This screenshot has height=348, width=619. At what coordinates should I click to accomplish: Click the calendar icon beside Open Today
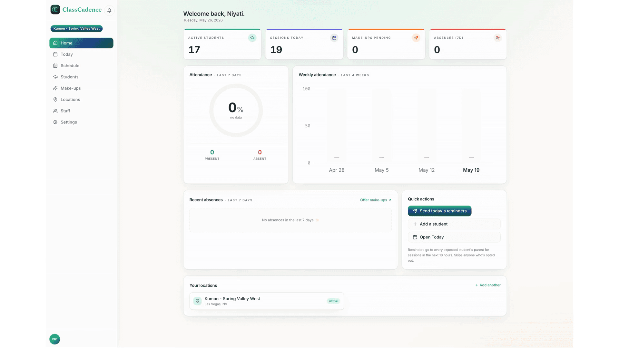pyautogui.click(x=415, y=237)
